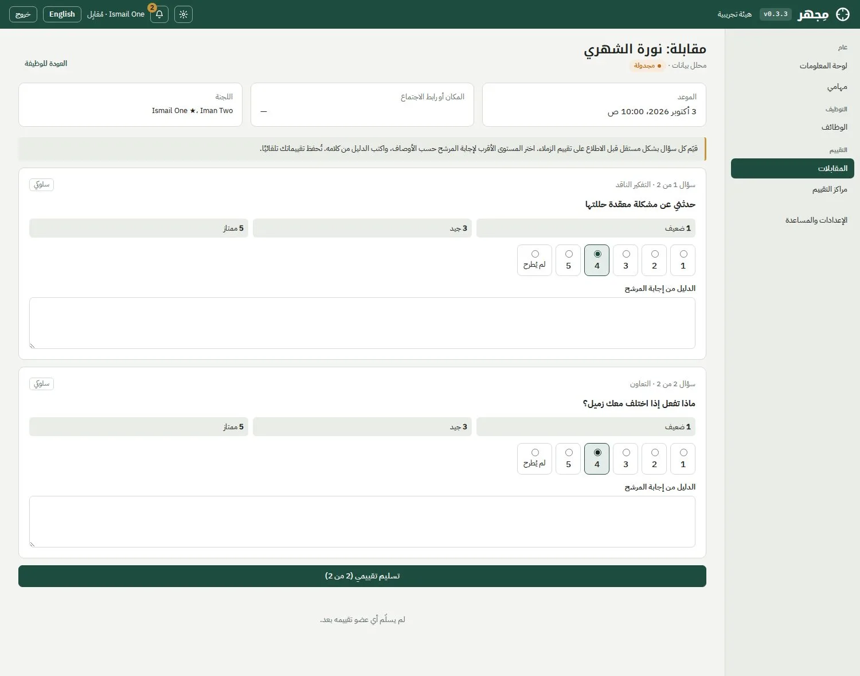
Task: Select rating 5 for question 1 (التفكير الناقد)
Action: click(x=568, y=260)
